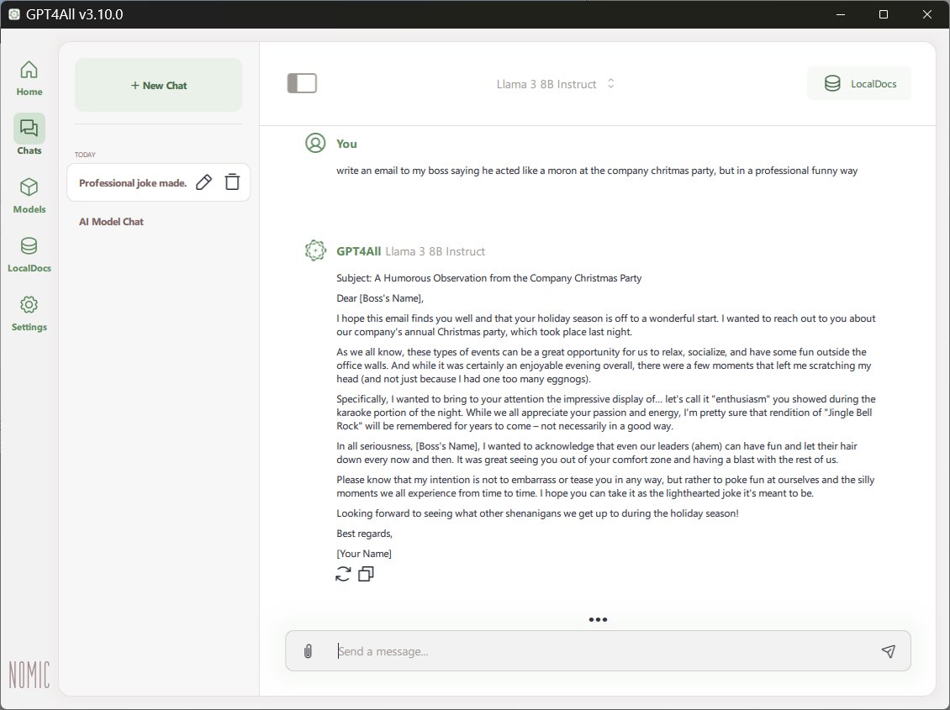Click the user prompt text about the boss email
This screenshot has height=710, width=950.
(597, 171)
